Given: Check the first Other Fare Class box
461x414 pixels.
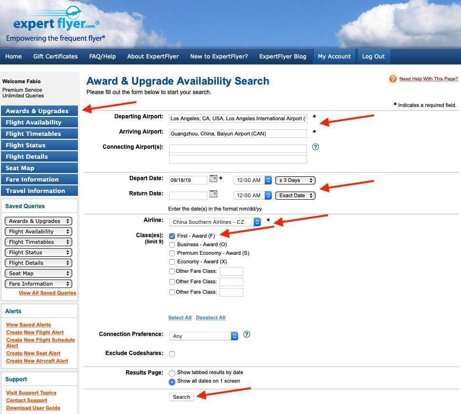Looking at the screenshot, I should (x=172, y=271).
